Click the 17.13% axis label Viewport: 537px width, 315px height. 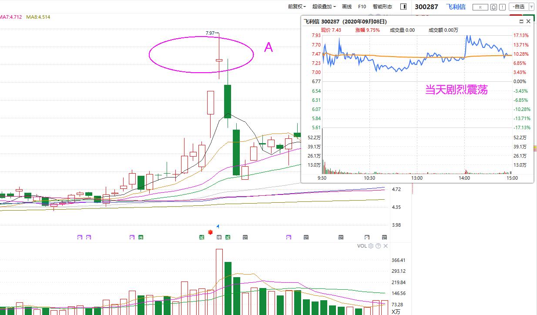521,35
